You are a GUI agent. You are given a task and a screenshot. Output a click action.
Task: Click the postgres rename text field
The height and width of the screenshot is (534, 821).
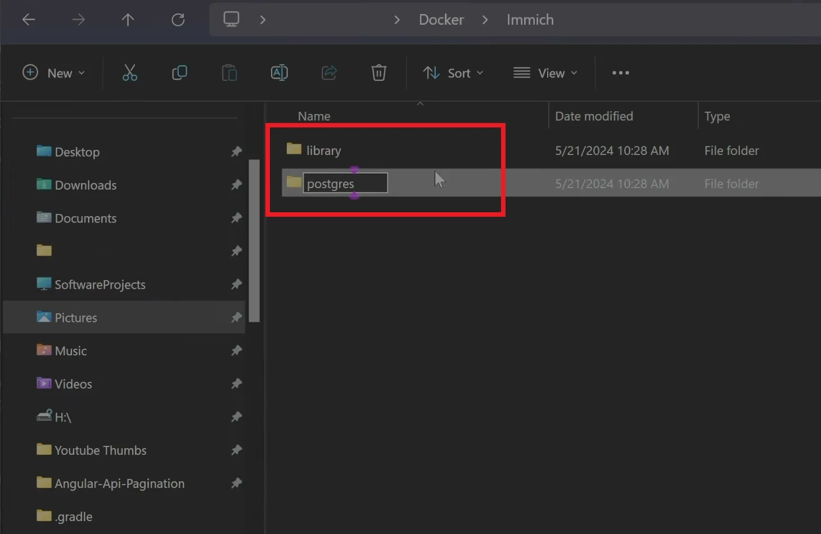tap(345, 183)
